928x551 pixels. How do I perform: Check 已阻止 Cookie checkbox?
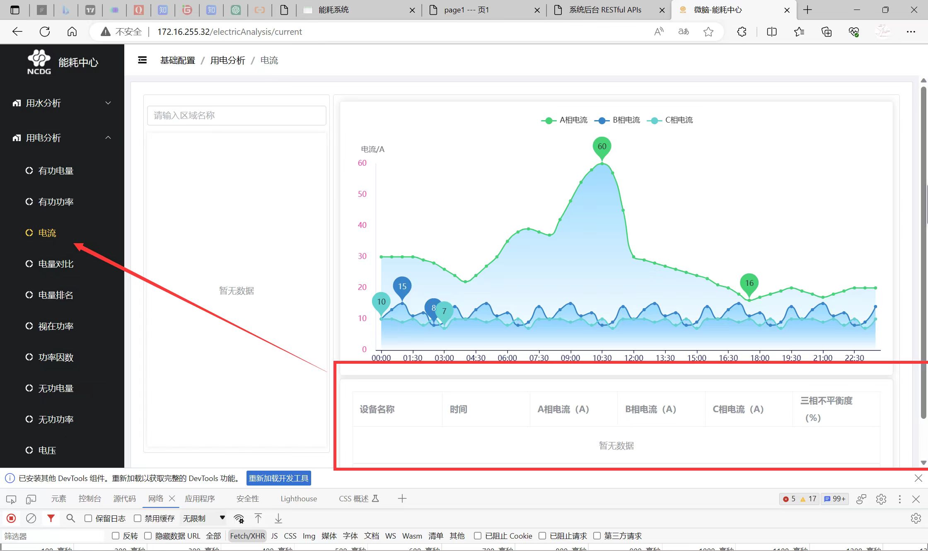coord(478,536)
